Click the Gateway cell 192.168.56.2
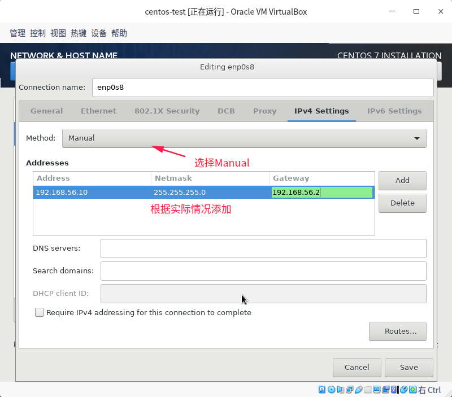This screenshot has height=397, width=452. click(322, 192)
